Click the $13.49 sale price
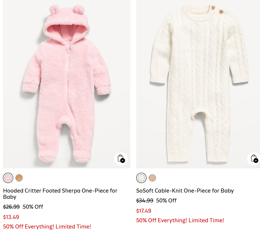The width and height of the screenshot is (260, 234). tap(11, 217)
